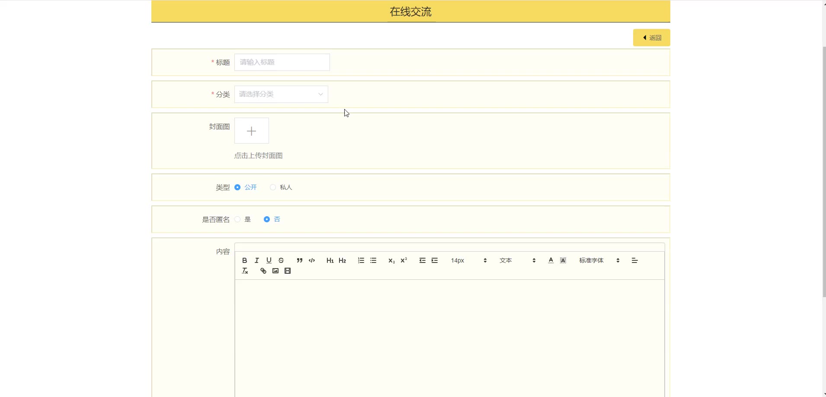This screenshot has width=826, height=397.
Task: Click the 返回 back button
Action: [x=652, y=38]
